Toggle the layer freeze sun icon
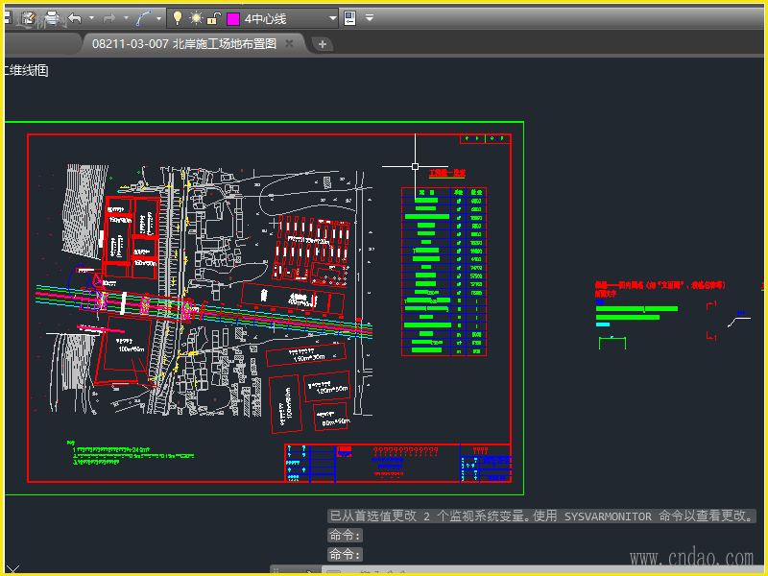 coord(196,18)
